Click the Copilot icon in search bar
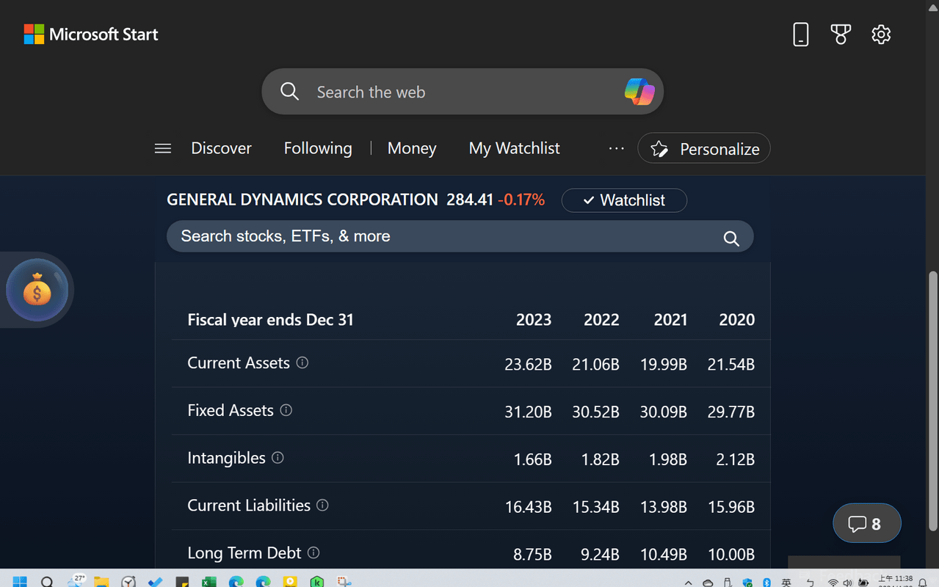The image size is (939, 587). 639,92
